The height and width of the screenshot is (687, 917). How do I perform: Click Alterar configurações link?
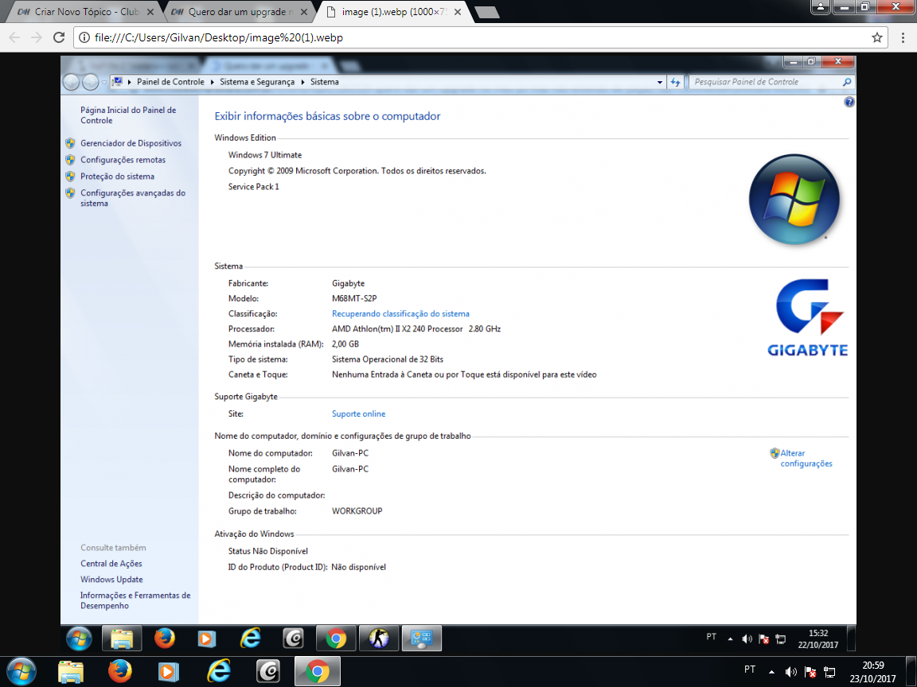click(x=806, y=458)
